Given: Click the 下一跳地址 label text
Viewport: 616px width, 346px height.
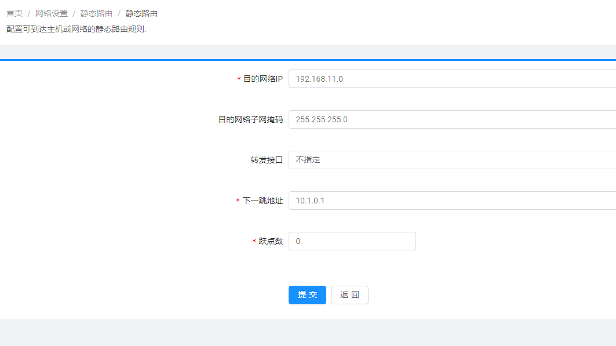Looking at the screenshot, I should [263, 201].
